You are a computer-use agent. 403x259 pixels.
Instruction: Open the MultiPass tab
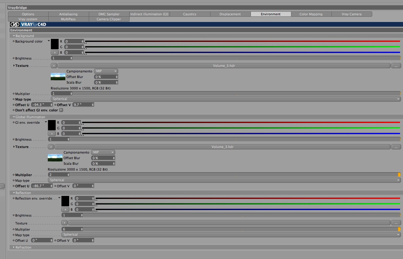(x=69, y=19)
